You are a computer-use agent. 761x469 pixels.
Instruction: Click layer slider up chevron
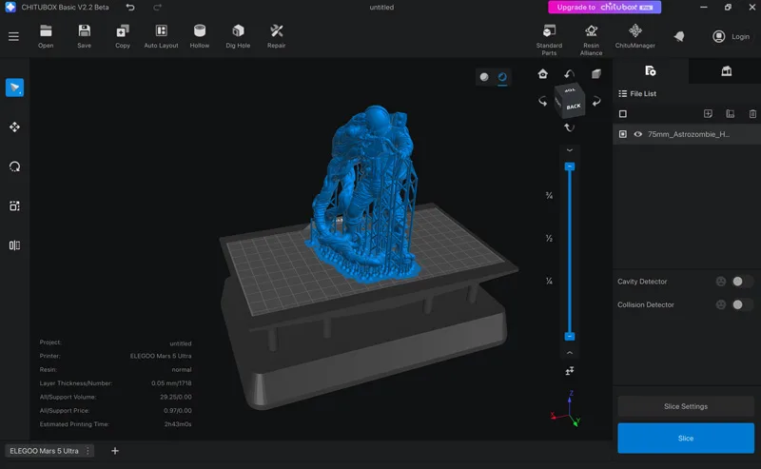570,353
